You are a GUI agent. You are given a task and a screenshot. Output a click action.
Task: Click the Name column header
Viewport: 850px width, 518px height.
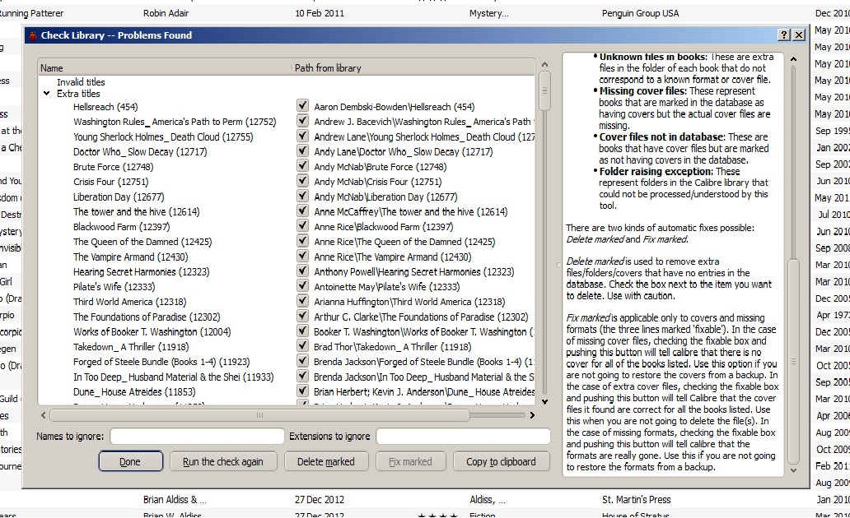tap(165, 68)
